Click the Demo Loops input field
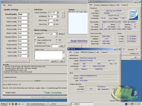 (x=50, y=20)
